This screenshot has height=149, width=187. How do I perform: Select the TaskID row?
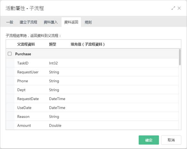point(92,63)
